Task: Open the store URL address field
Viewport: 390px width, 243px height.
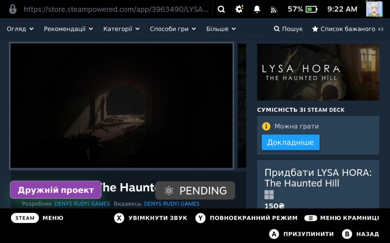Action: tap(116, 9)
